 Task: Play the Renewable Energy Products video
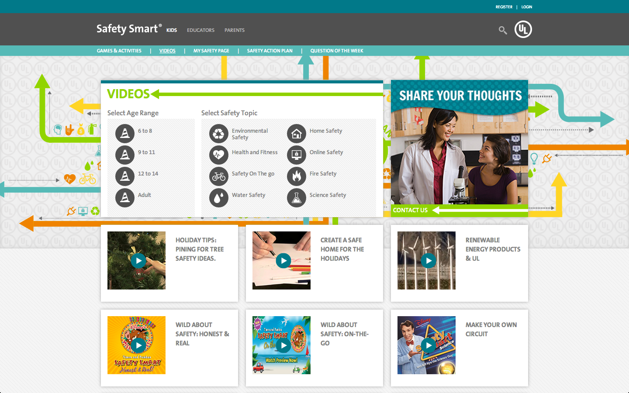point(429,261)
